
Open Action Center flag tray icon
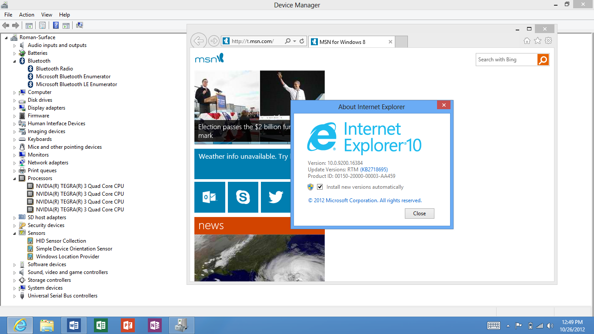click(x=519, y=326)
